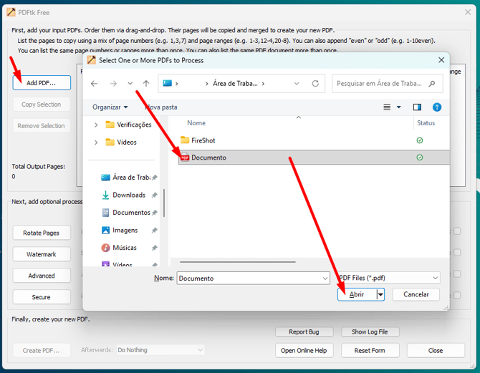The width and height of the screenshot is (480, 373).
Task: Expand the Verificações folder tree node
Action: [96, 125]
